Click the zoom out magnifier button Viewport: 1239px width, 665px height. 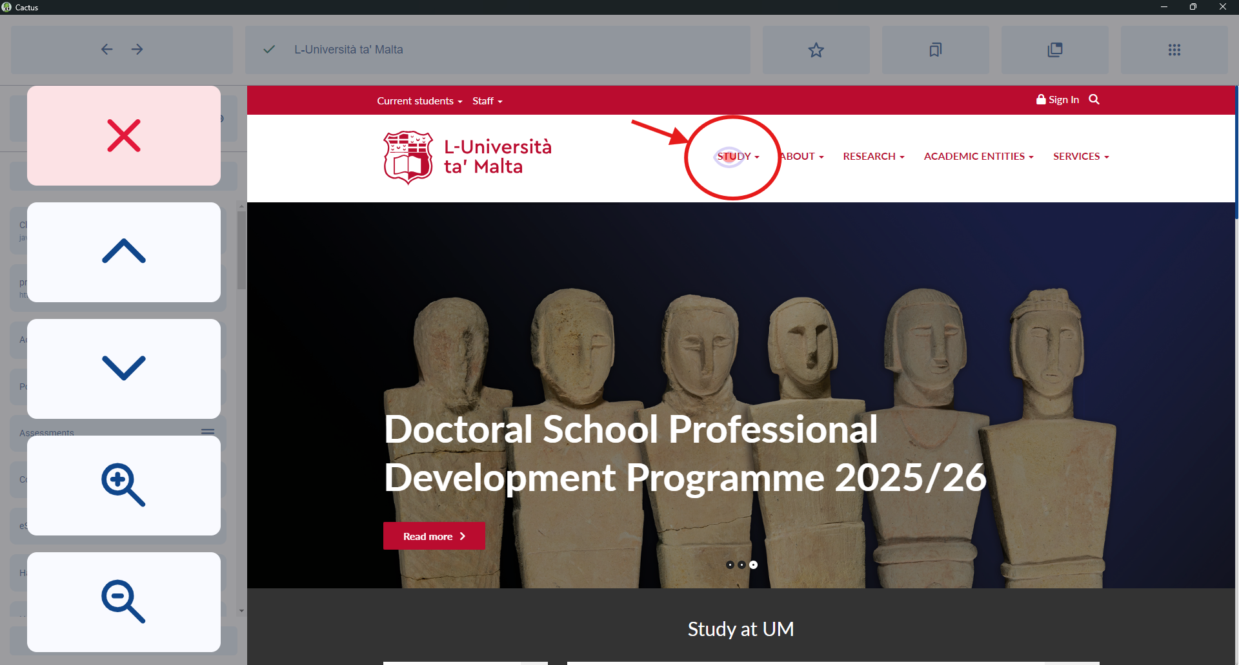tap(124, 602)
